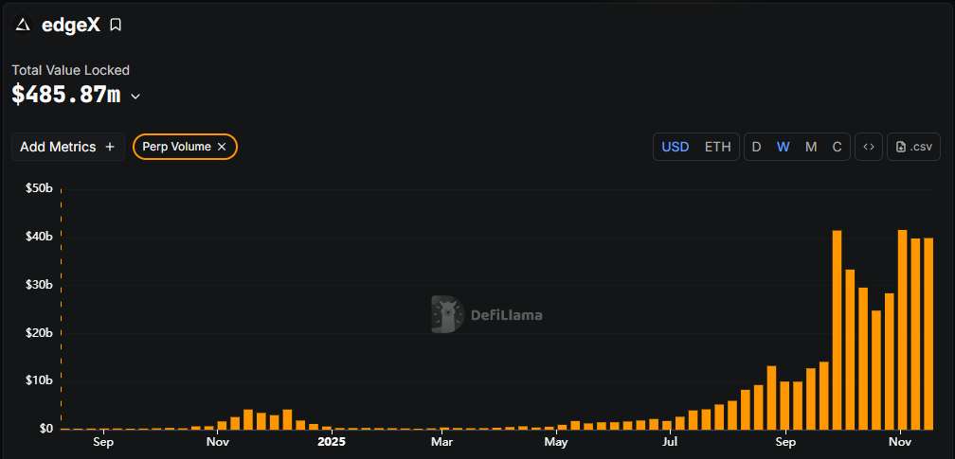Expand the Total Value Locked chevron
The width and height of the screenshot is (955, 459).
135,97
